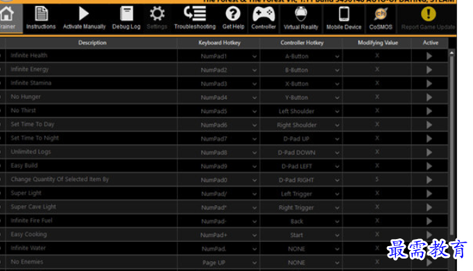Activate Easy Build cheat

coord(429,166)
